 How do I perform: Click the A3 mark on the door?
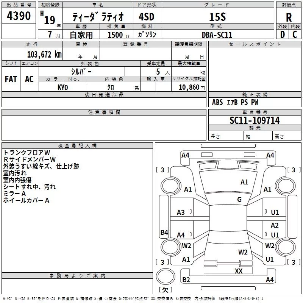tap(181, 212)
